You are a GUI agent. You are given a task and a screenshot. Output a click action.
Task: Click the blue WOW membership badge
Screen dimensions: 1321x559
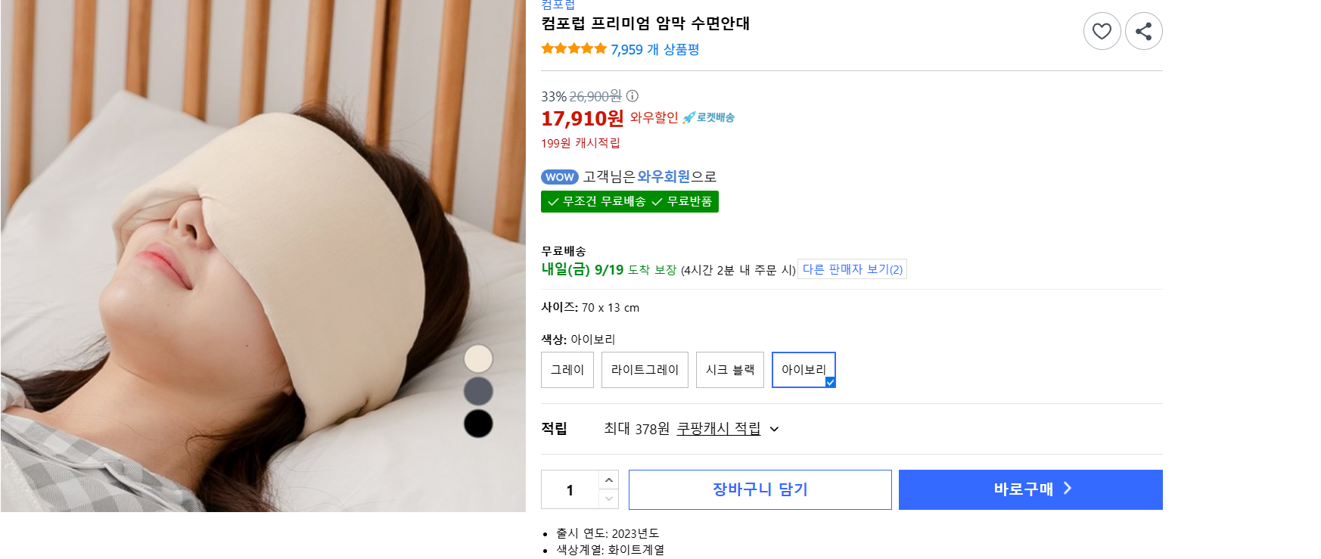point(560,177)
